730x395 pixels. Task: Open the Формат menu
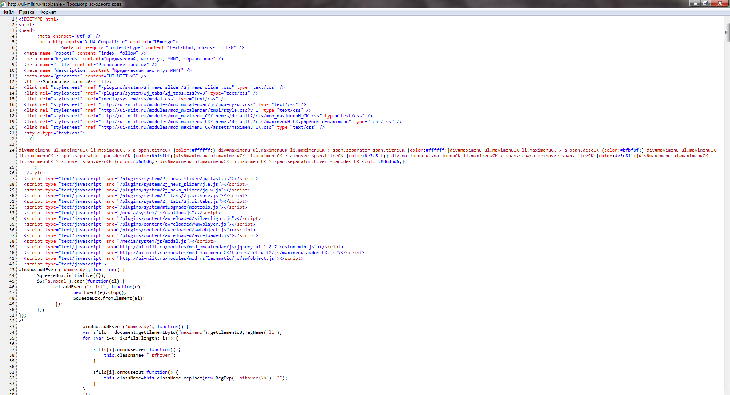click(48, 12)
